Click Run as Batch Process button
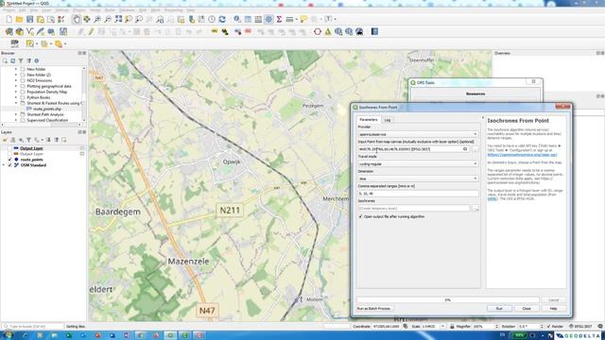The width and height of the screenshot is (605, 340). [373, 309]
